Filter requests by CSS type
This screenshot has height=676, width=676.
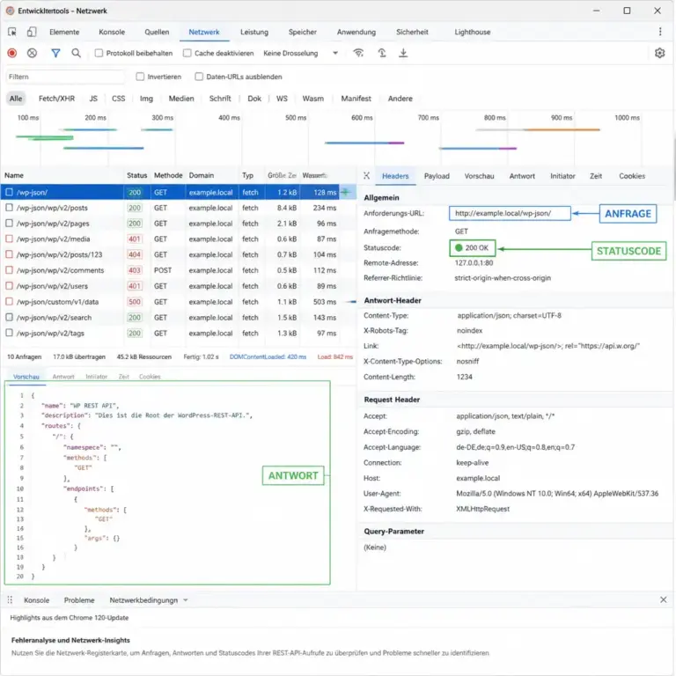coord(118,99)
